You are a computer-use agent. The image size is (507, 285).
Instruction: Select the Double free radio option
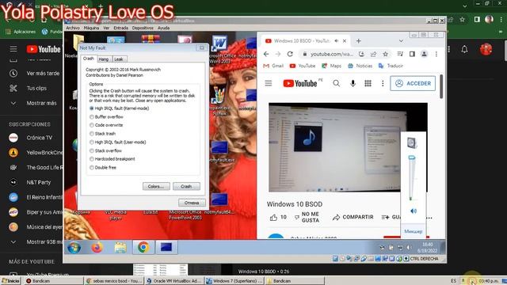coord(103,167)
